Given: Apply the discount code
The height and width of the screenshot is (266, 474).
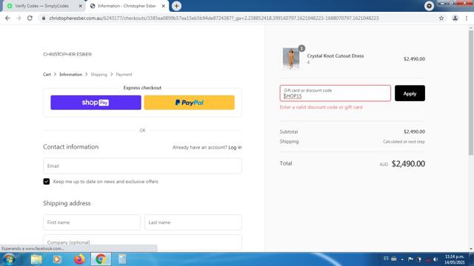Looking at the screenshot, I should [x=410, y=93].
